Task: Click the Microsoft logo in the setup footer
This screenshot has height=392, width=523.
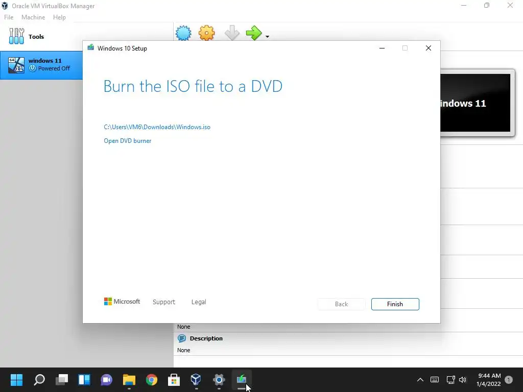Action: pyautogui.click(x=122, y=302)
